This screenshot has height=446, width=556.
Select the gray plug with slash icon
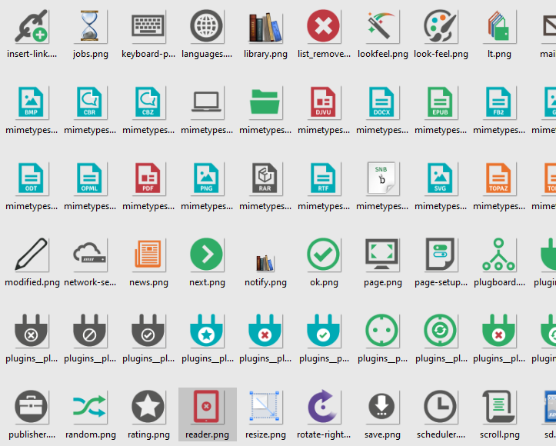point(89,331)
